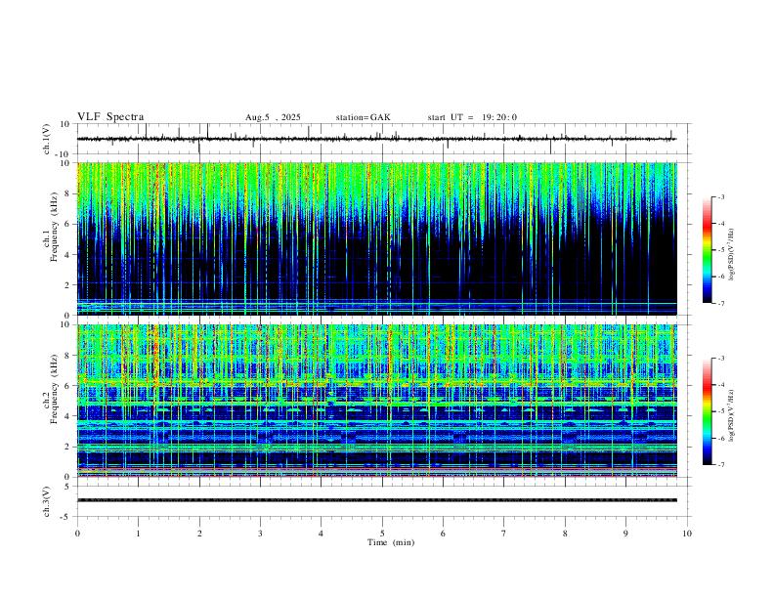This screenshot has height=598, width=774.
Task: Click the date label "Aug.5 , 2025"
Action: coord(273,117)
